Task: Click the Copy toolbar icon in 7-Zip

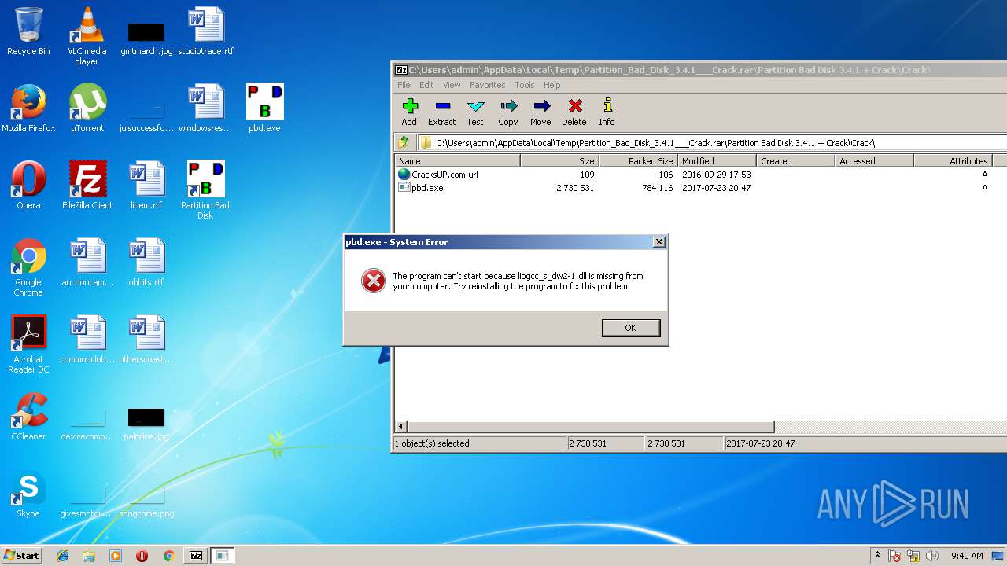Action: [508, 112]
